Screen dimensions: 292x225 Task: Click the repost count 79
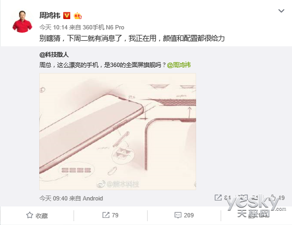pos(115,215)
